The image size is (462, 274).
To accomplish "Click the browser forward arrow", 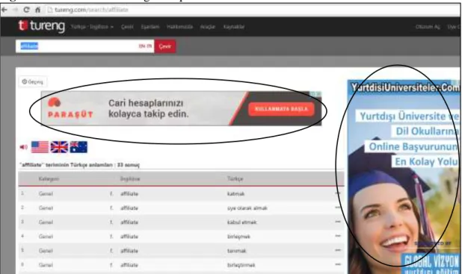I will point(15,10).
